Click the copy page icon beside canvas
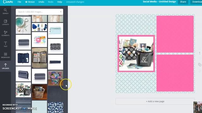The width and height of the screenshot is (202, 113). [x=199, y=65]
